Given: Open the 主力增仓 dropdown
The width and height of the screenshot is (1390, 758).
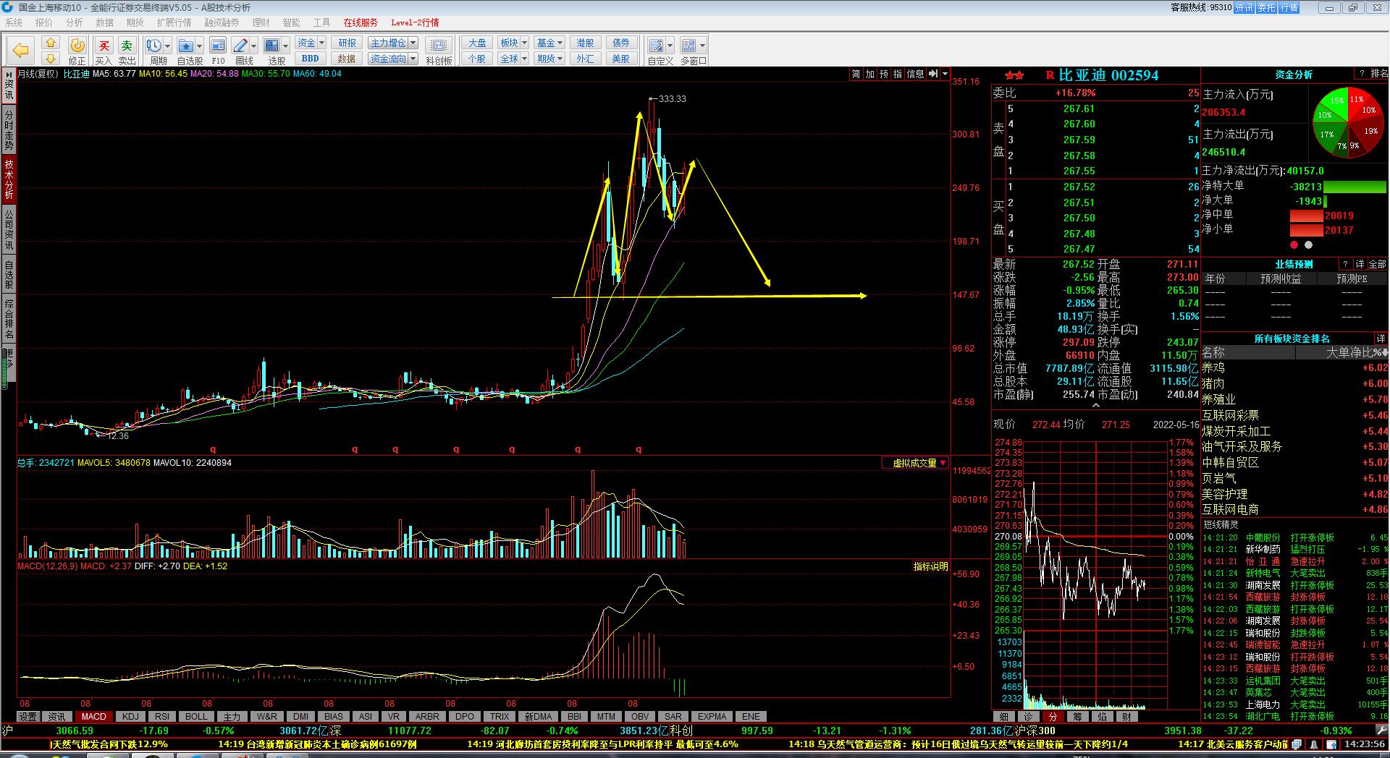Looking at the screenshot, I should click(x=393, y=43).
